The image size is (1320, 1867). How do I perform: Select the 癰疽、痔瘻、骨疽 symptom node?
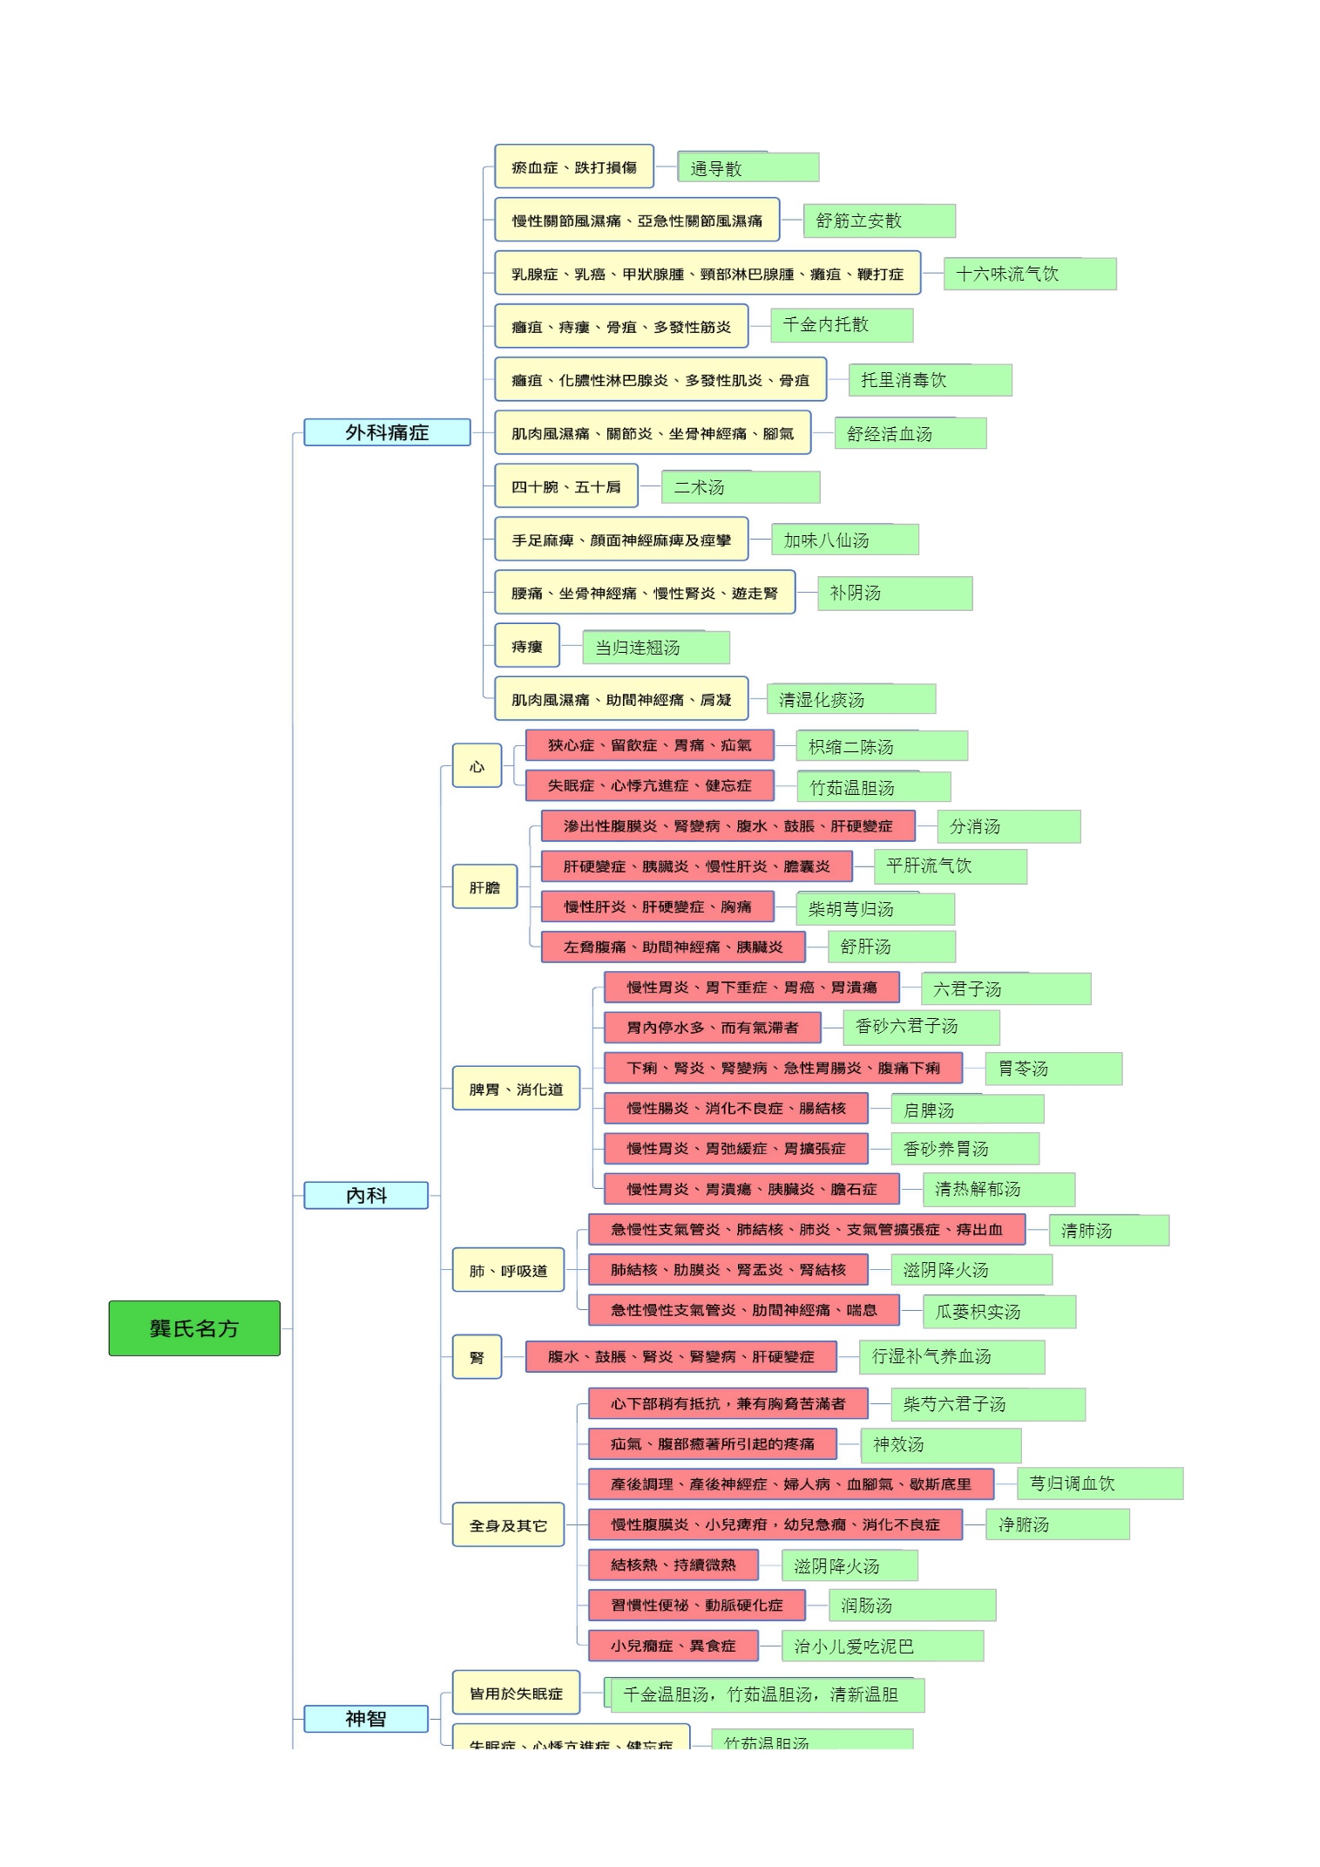(621, 326)
